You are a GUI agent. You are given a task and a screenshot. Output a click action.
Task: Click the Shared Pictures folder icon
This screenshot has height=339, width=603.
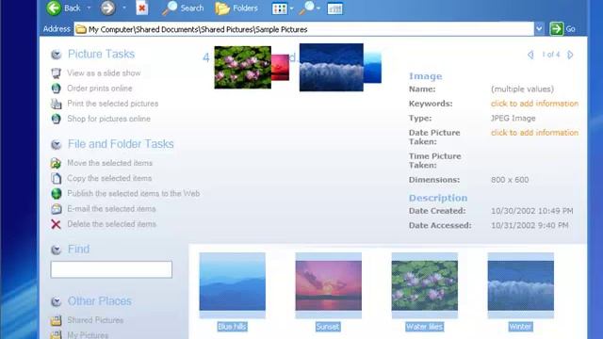[x=57, y=320]
